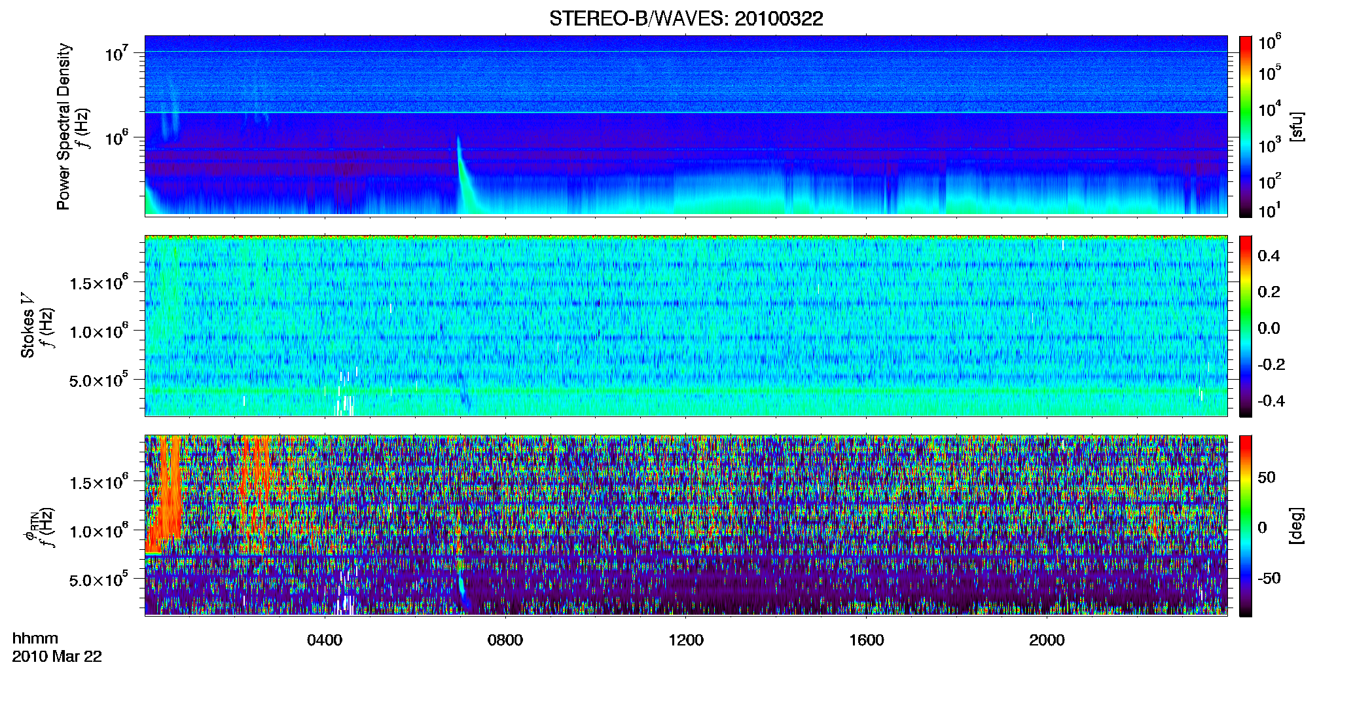The height and width of the screenshot is (707, 1372).
Task: Click the plot title STEREO-B/WAVES: 20100322
Action: pyautogui.click(x=686, y=18)
